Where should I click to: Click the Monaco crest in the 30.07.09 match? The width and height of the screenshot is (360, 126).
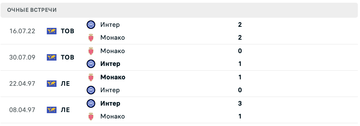(91, 51)
